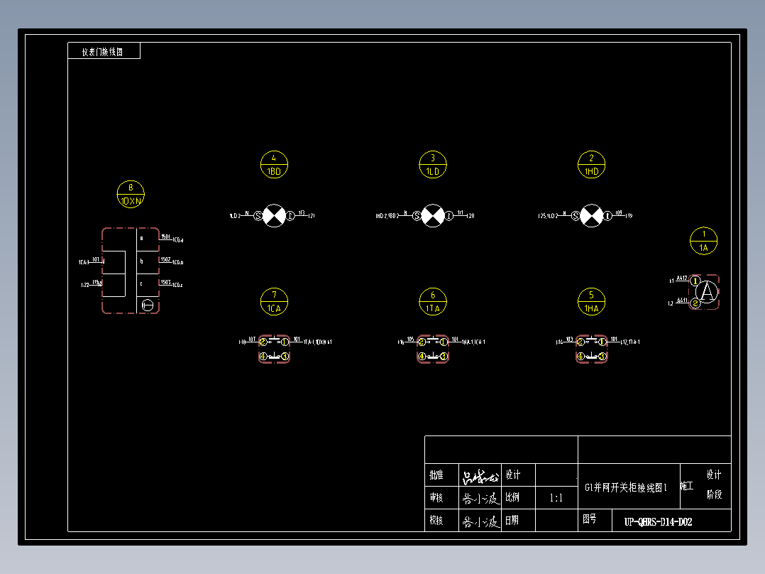
Task: Select the 1TA push-button contact block
Action: pos(433,349)
